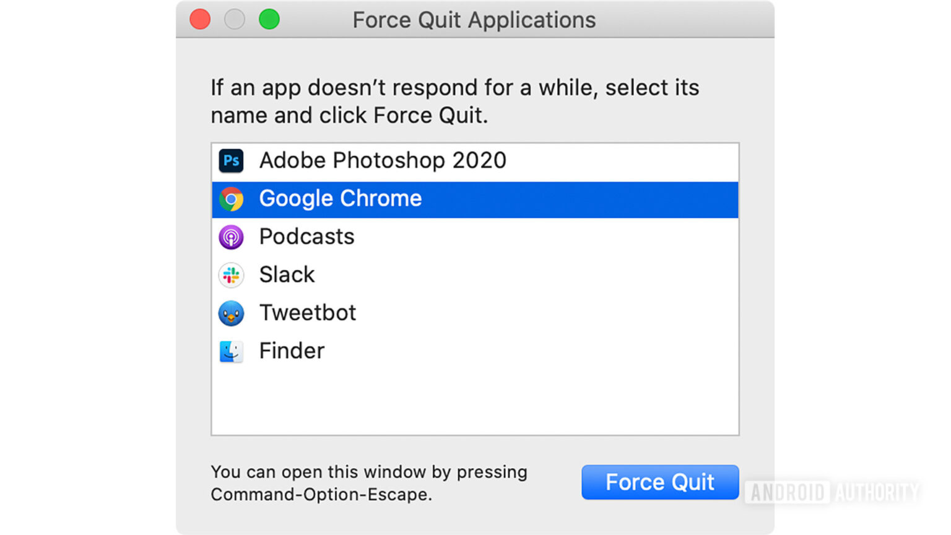This screenshot has height=535, width=951.
Task: Select Podcasts in the application list
Action: (x=306, y=237)
